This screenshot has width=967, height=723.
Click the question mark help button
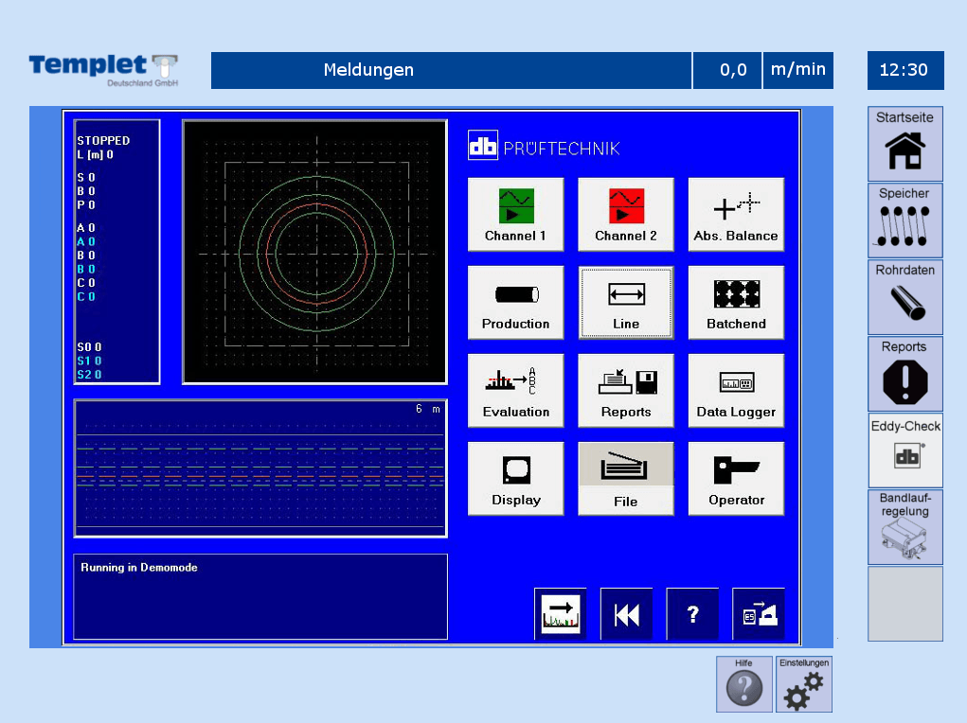pos(692,614)
